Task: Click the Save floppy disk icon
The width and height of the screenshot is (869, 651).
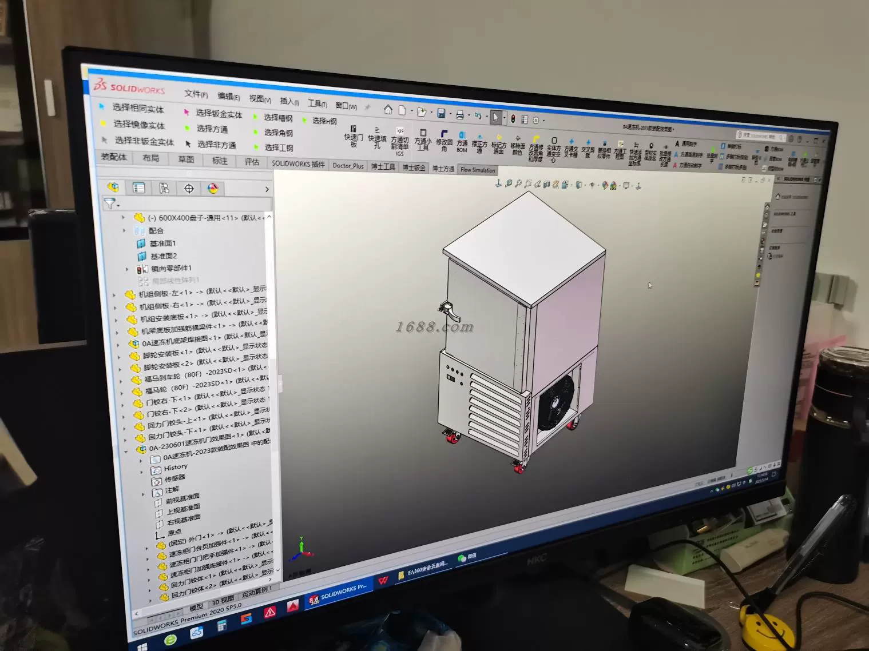Action: tap(441, 113)
